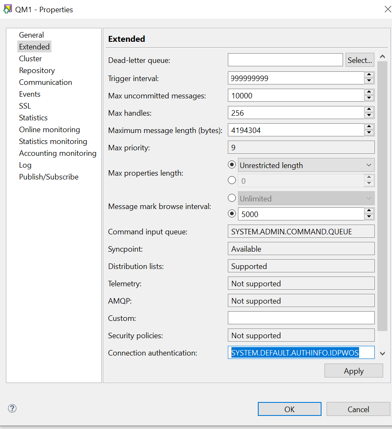Confirm properties with OK

click(x=289, y=409)
